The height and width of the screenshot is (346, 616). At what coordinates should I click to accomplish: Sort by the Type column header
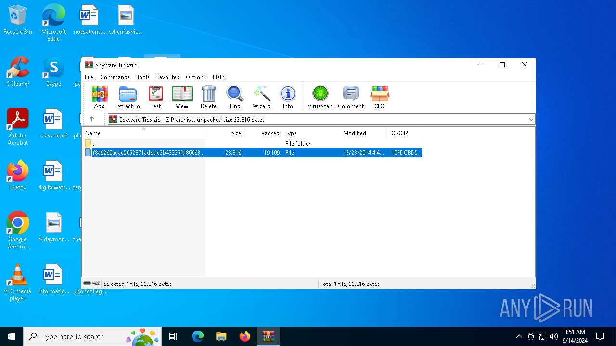[x=311, y=133]
